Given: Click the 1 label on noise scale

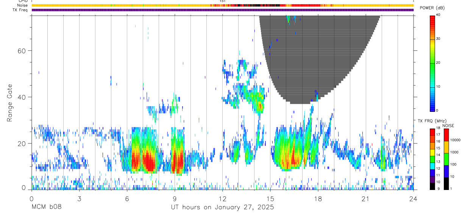Looking at the screenshot, I should 451,188.
